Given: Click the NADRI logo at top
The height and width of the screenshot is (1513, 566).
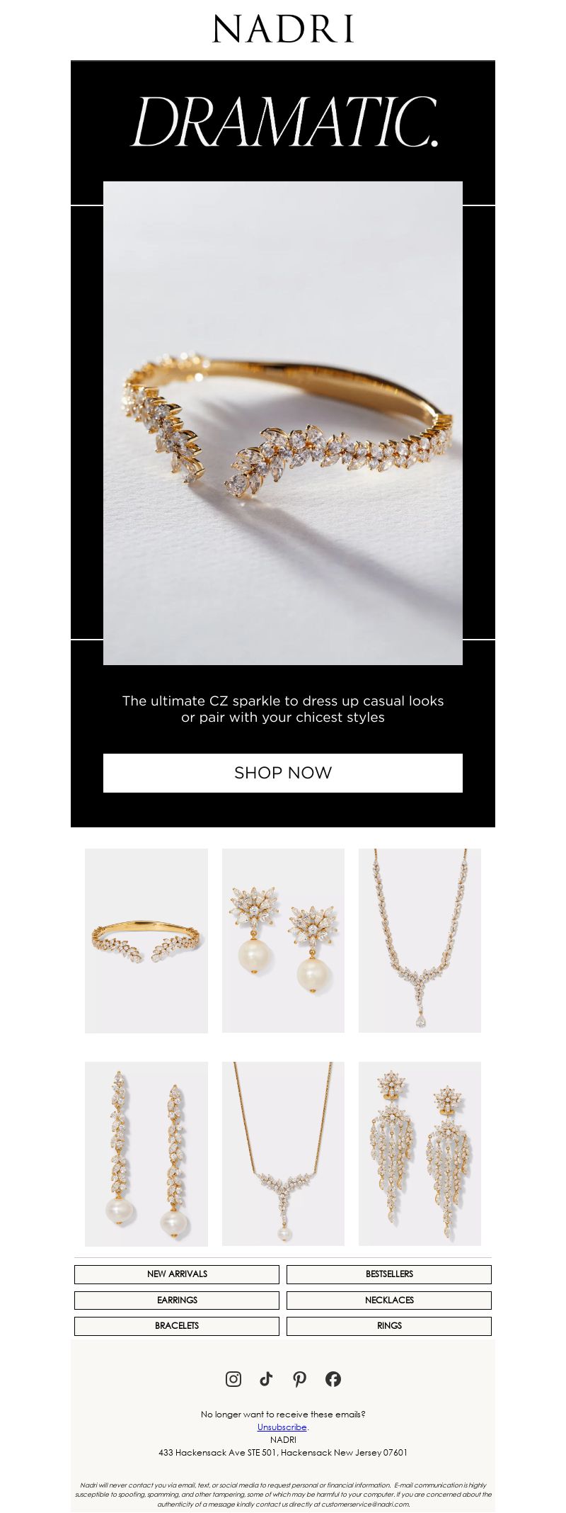Looking at the screenshot, I should click(x=283, y=29).
